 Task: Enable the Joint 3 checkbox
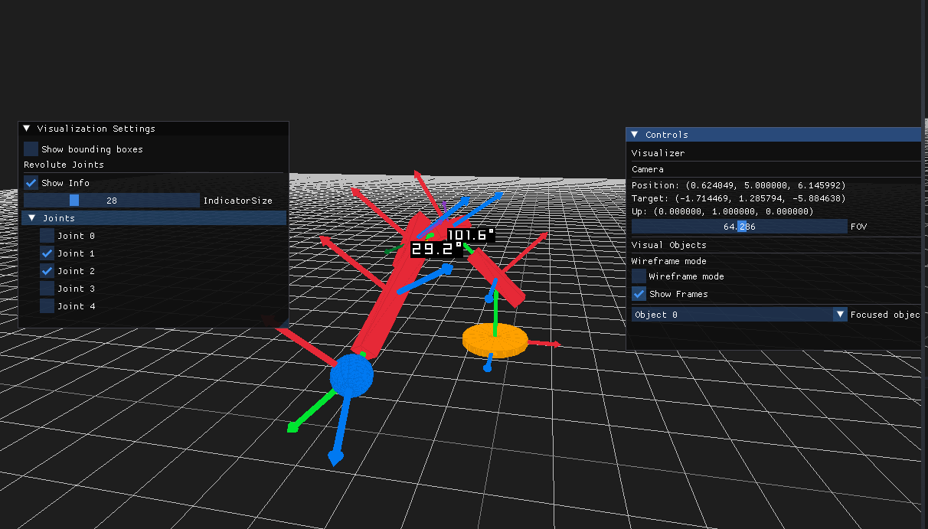(x=47, y=289)
